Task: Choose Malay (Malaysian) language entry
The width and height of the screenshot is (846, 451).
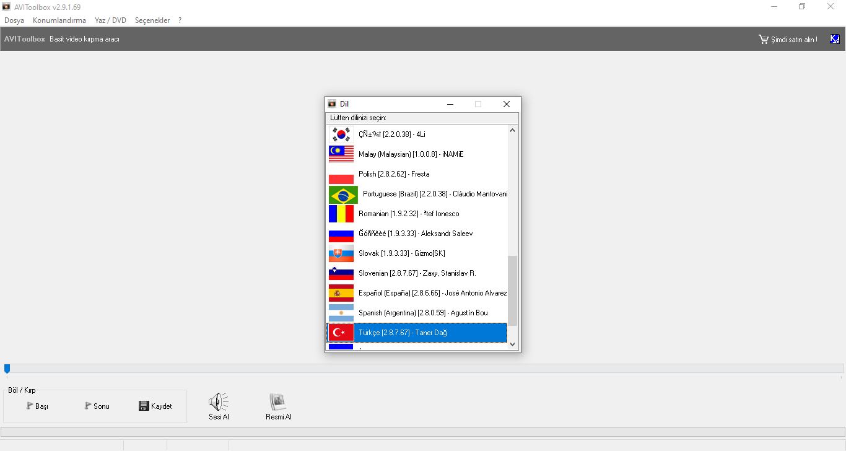Action: click(x=417, y=154)
